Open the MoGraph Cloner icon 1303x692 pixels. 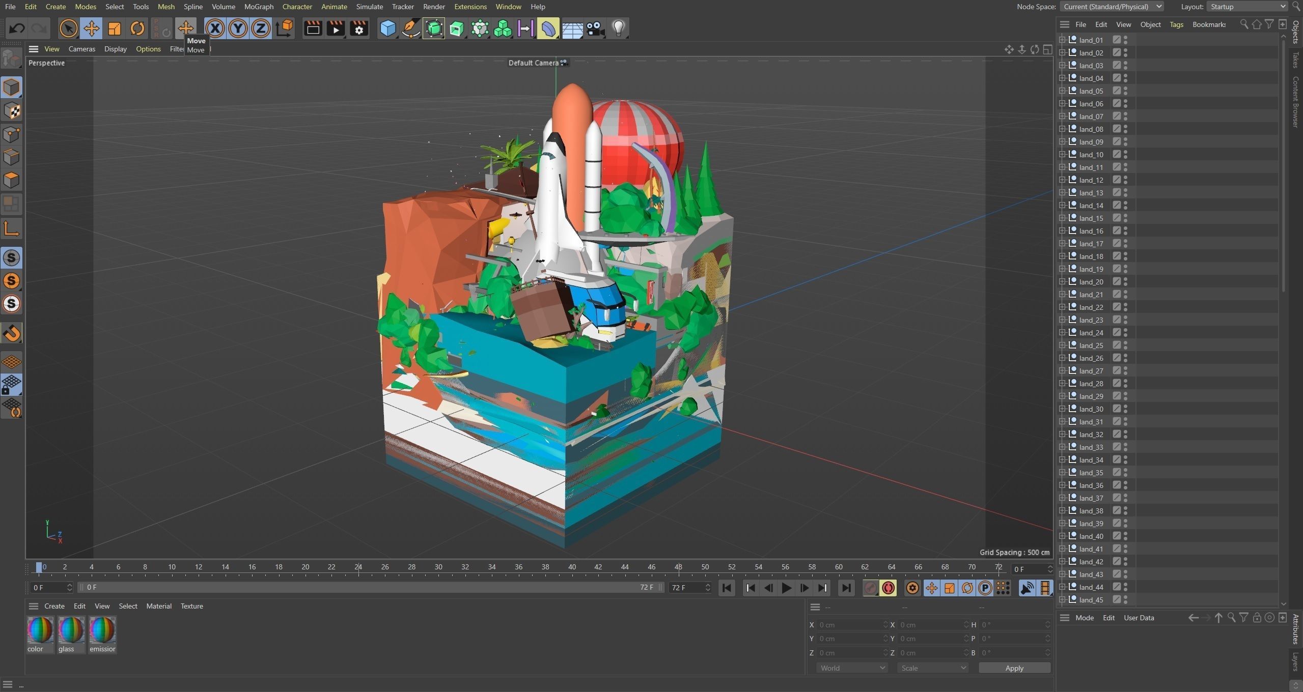[480, 28]
